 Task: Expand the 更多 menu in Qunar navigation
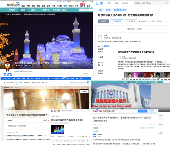[x=89, y=6]
